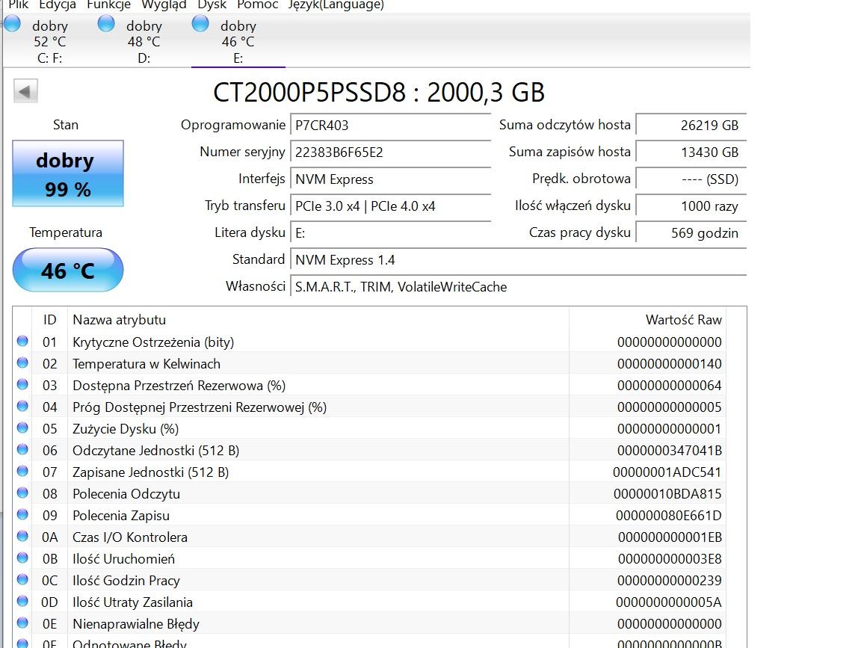Viewport: 861px width, 648px height.
Task: Click the rotation speed value ---- (SSD)
Action: pos(691,179)
